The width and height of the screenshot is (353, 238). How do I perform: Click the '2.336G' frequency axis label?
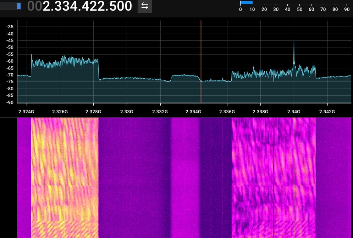click(x=227, y=112)
